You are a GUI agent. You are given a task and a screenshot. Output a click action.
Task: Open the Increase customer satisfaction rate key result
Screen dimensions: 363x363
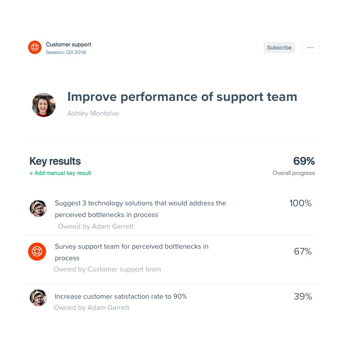point(120,296)
